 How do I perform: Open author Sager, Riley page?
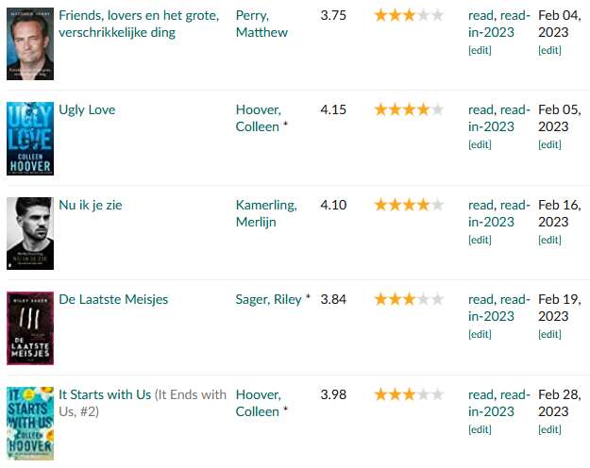[x=269, y=299]
